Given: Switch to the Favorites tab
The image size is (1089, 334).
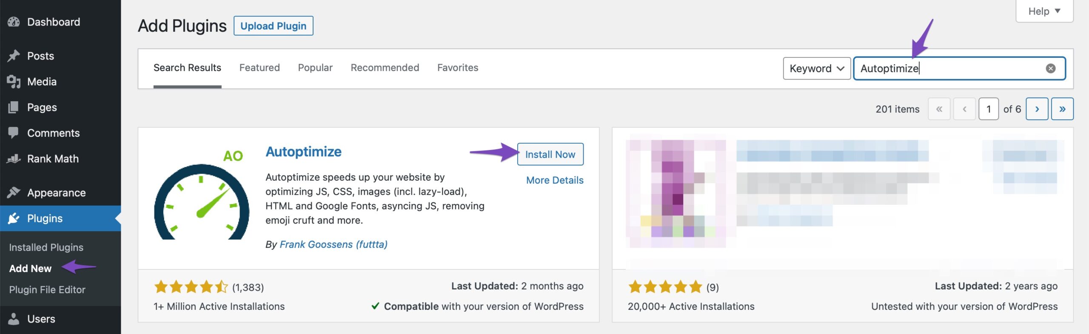Looking at the screenshot, I should (x=458, y=68).
